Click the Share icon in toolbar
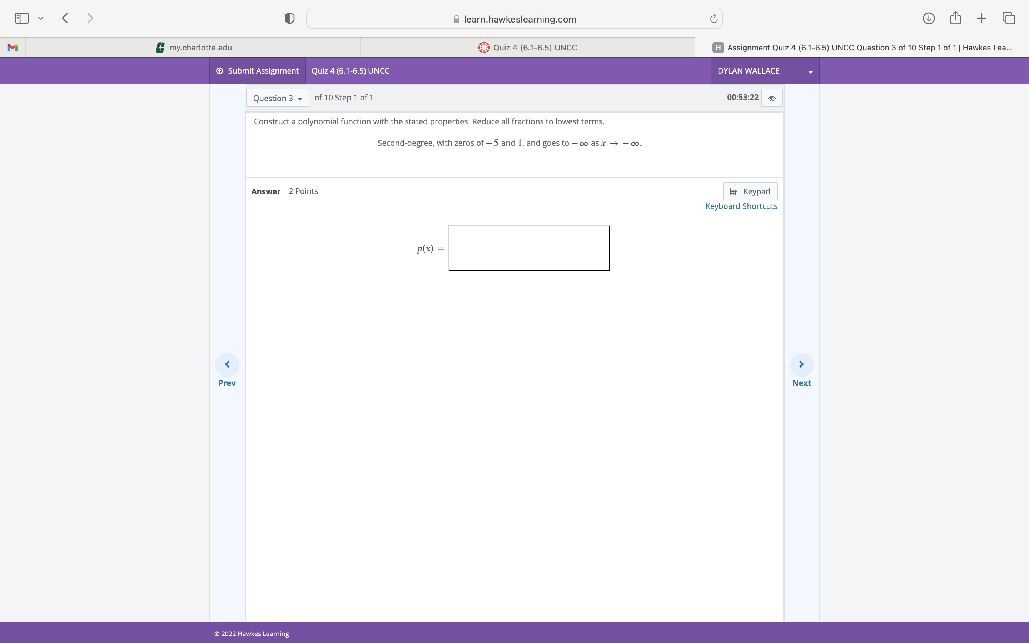 click(955, 18)
